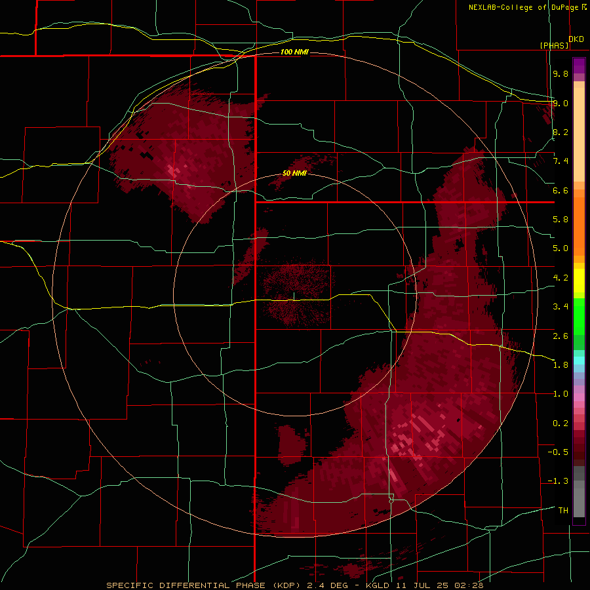Click the -0.5 value on the scale
The width and height of the screenshot is (590, 590).
558,452
